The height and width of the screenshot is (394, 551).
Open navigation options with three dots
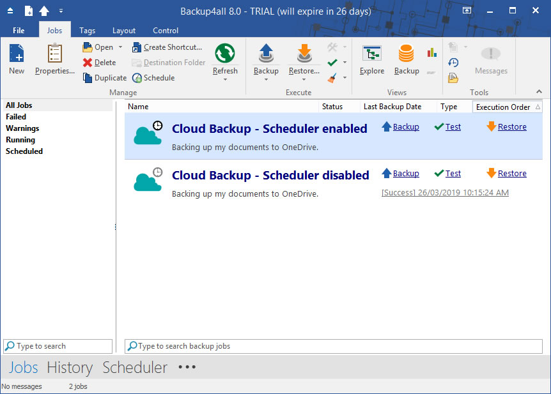pos(187,367)
